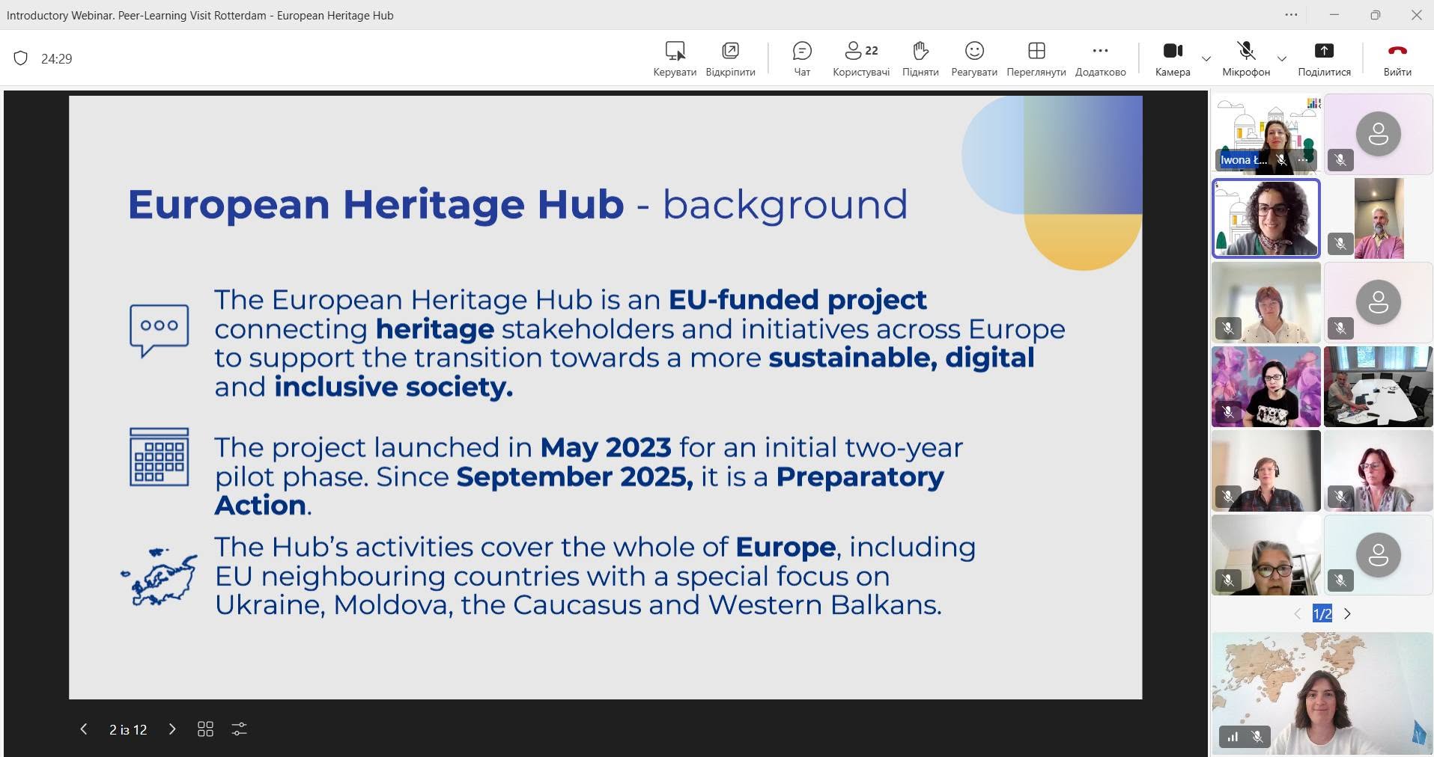
Task: Open the Реагувати reactions menu
Action: click(x=974, y=58)
